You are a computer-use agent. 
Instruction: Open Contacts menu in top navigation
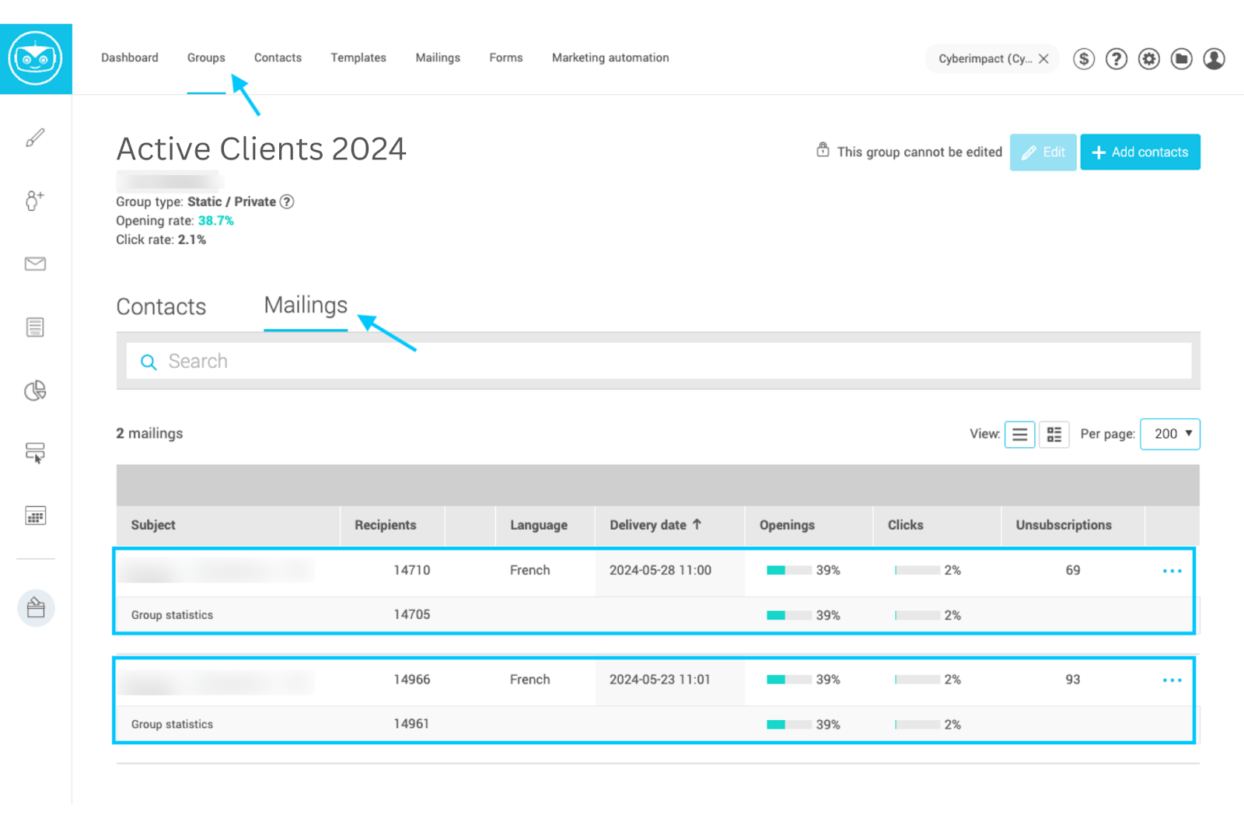click(278, 58)
